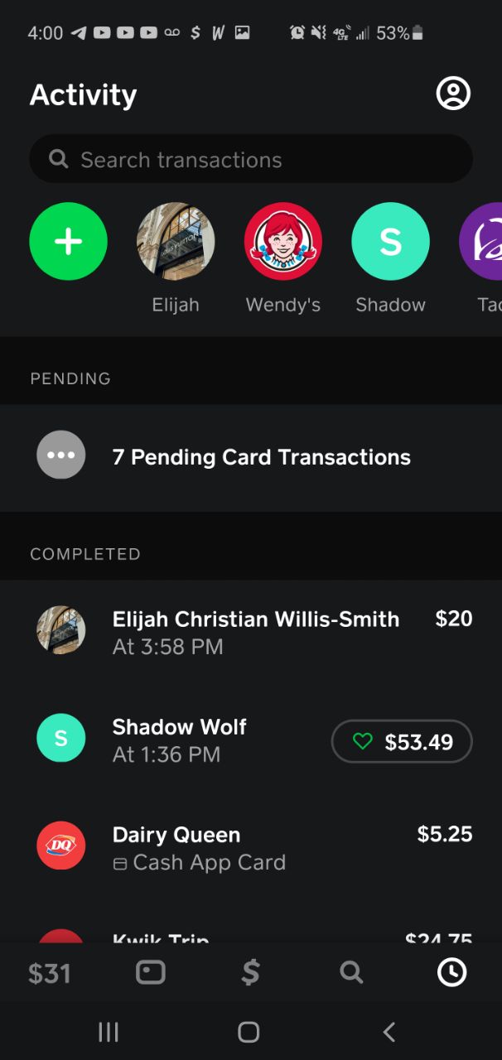
Task: Open the profile account icon
Action: tap(453, 94)
